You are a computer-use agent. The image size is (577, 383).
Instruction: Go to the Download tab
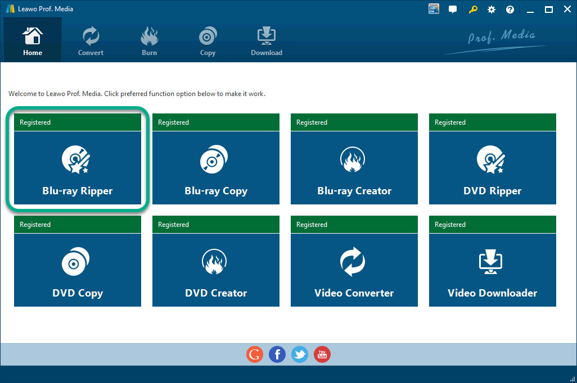(267, 41)
